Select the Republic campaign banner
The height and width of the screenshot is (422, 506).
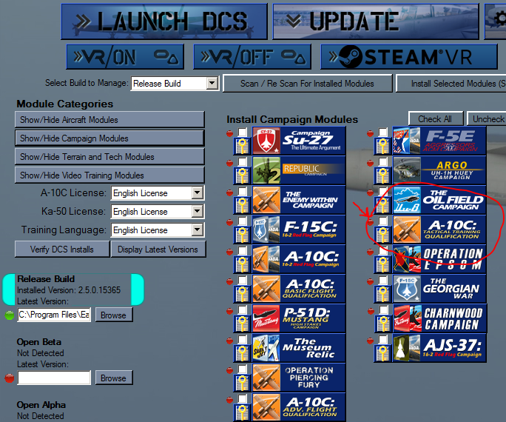(x=299, y=170)
